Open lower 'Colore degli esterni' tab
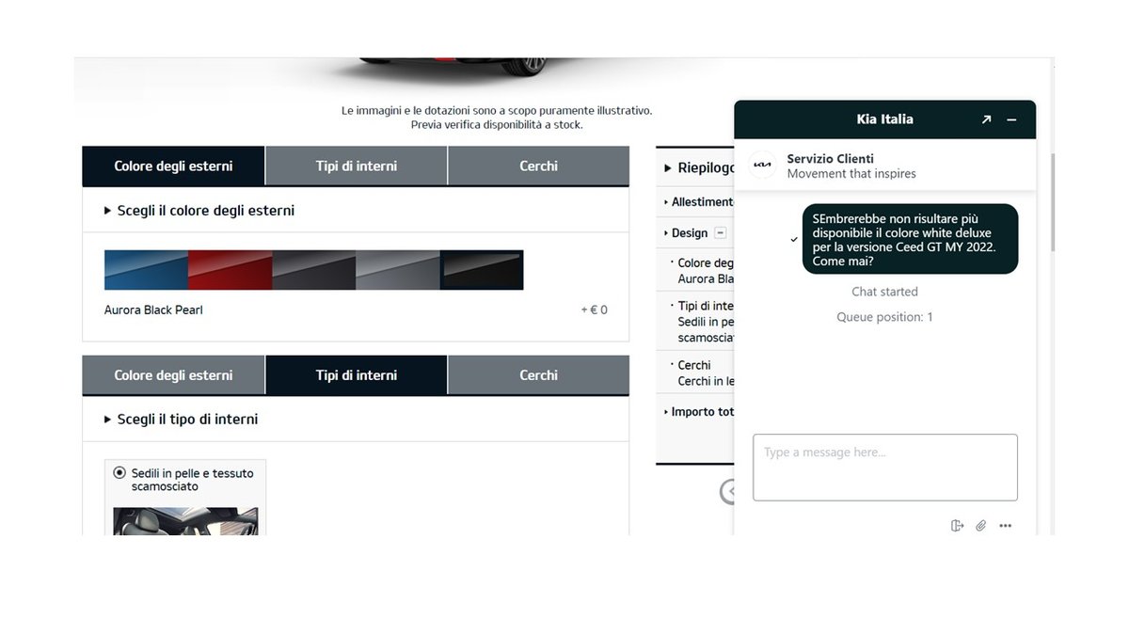 (x=173, y=375)
